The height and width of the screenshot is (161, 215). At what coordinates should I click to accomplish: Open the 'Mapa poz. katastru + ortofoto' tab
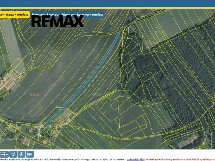83,15
